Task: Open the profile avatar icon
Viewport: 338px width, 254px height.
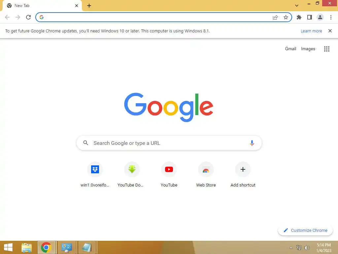Action: point(320,17)
